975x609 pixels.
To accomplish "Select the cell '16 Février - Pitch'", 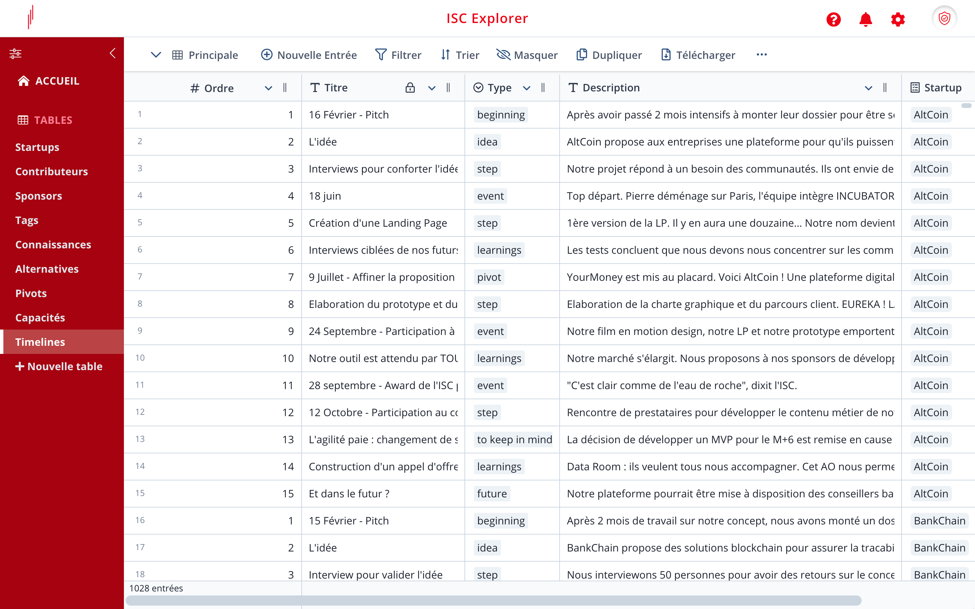I will (383, 115).
